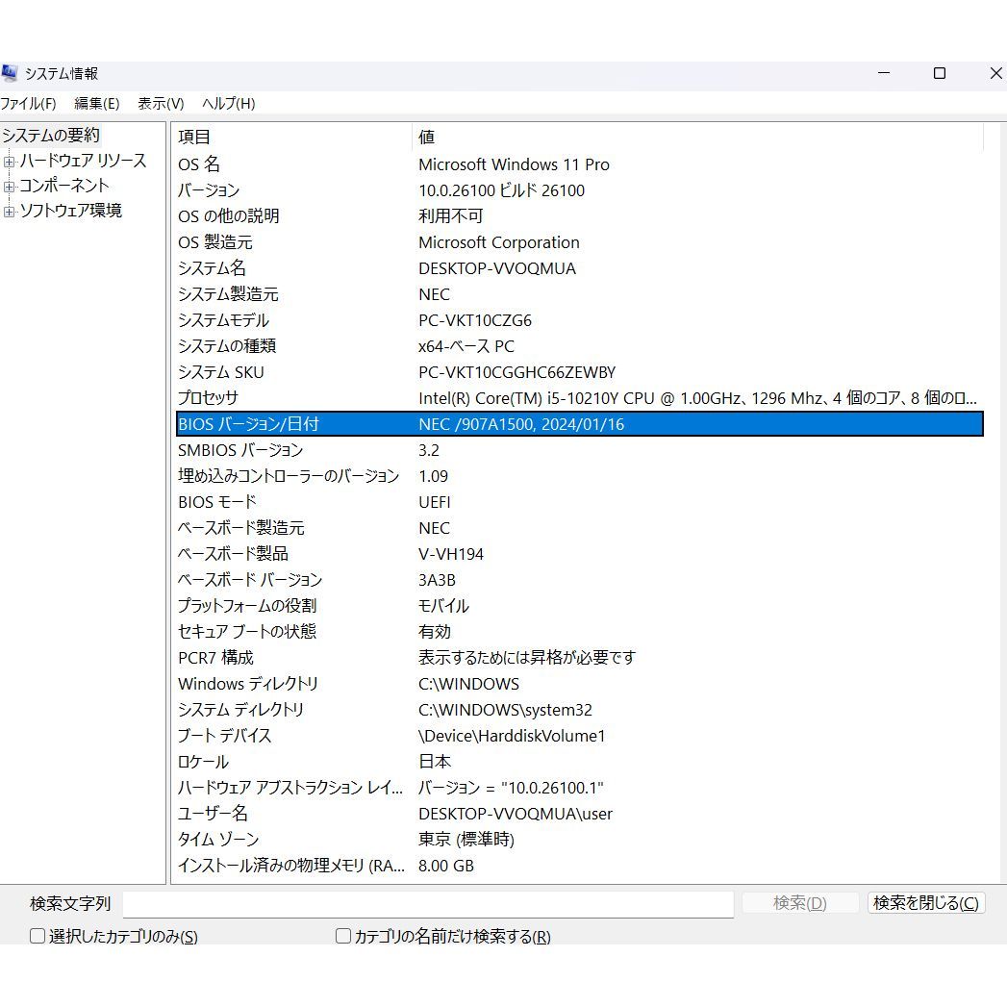Select the システム製造元 row
This screenshot has height=1007, width=1007.
(579, 294)
